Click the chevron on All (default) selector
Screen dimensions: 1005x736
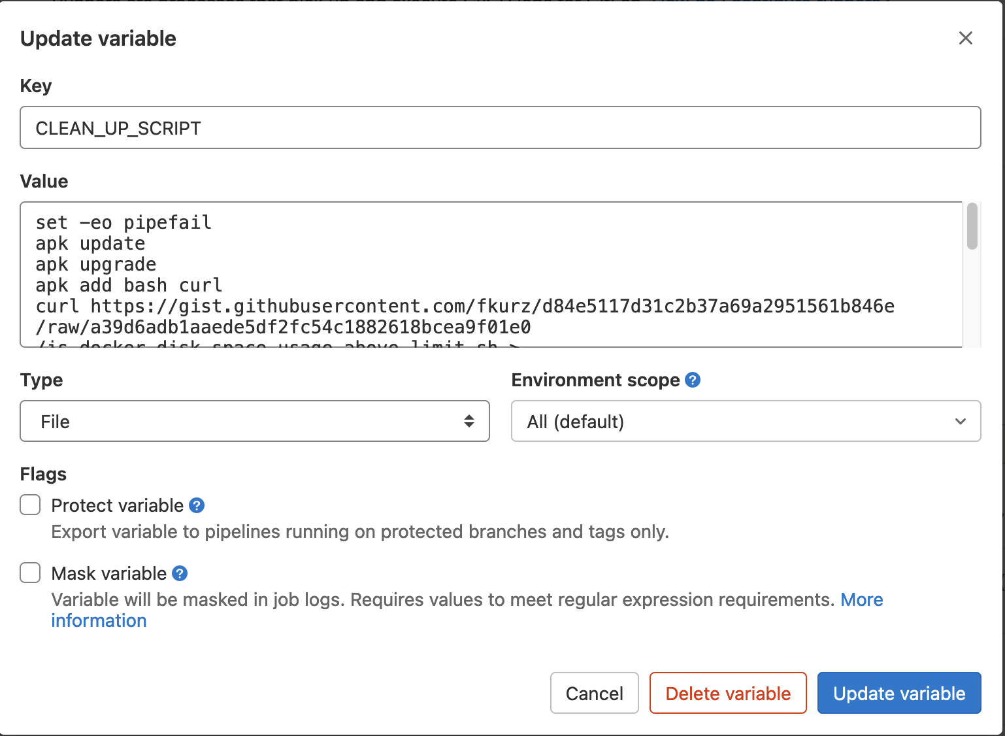(x=961, y=421)
